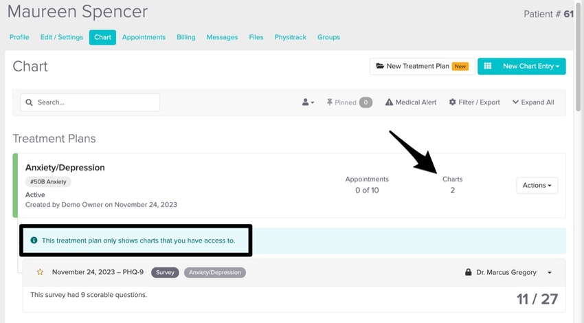Viewport: 584px width, 323px height.
Task: Switch to the Appointments tab
Action: (144, 37)
